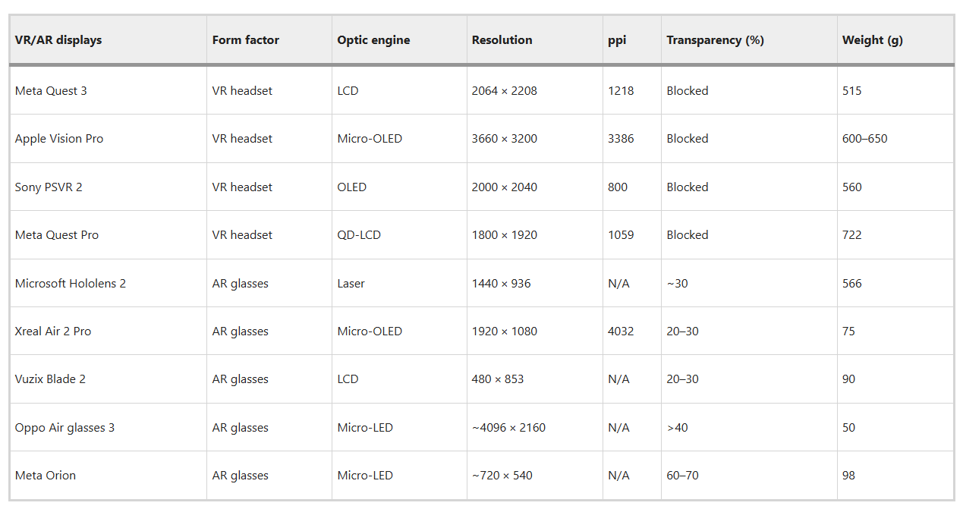Click the 4032 ppi value
963x509 pixels.
[x=621, y=331]
